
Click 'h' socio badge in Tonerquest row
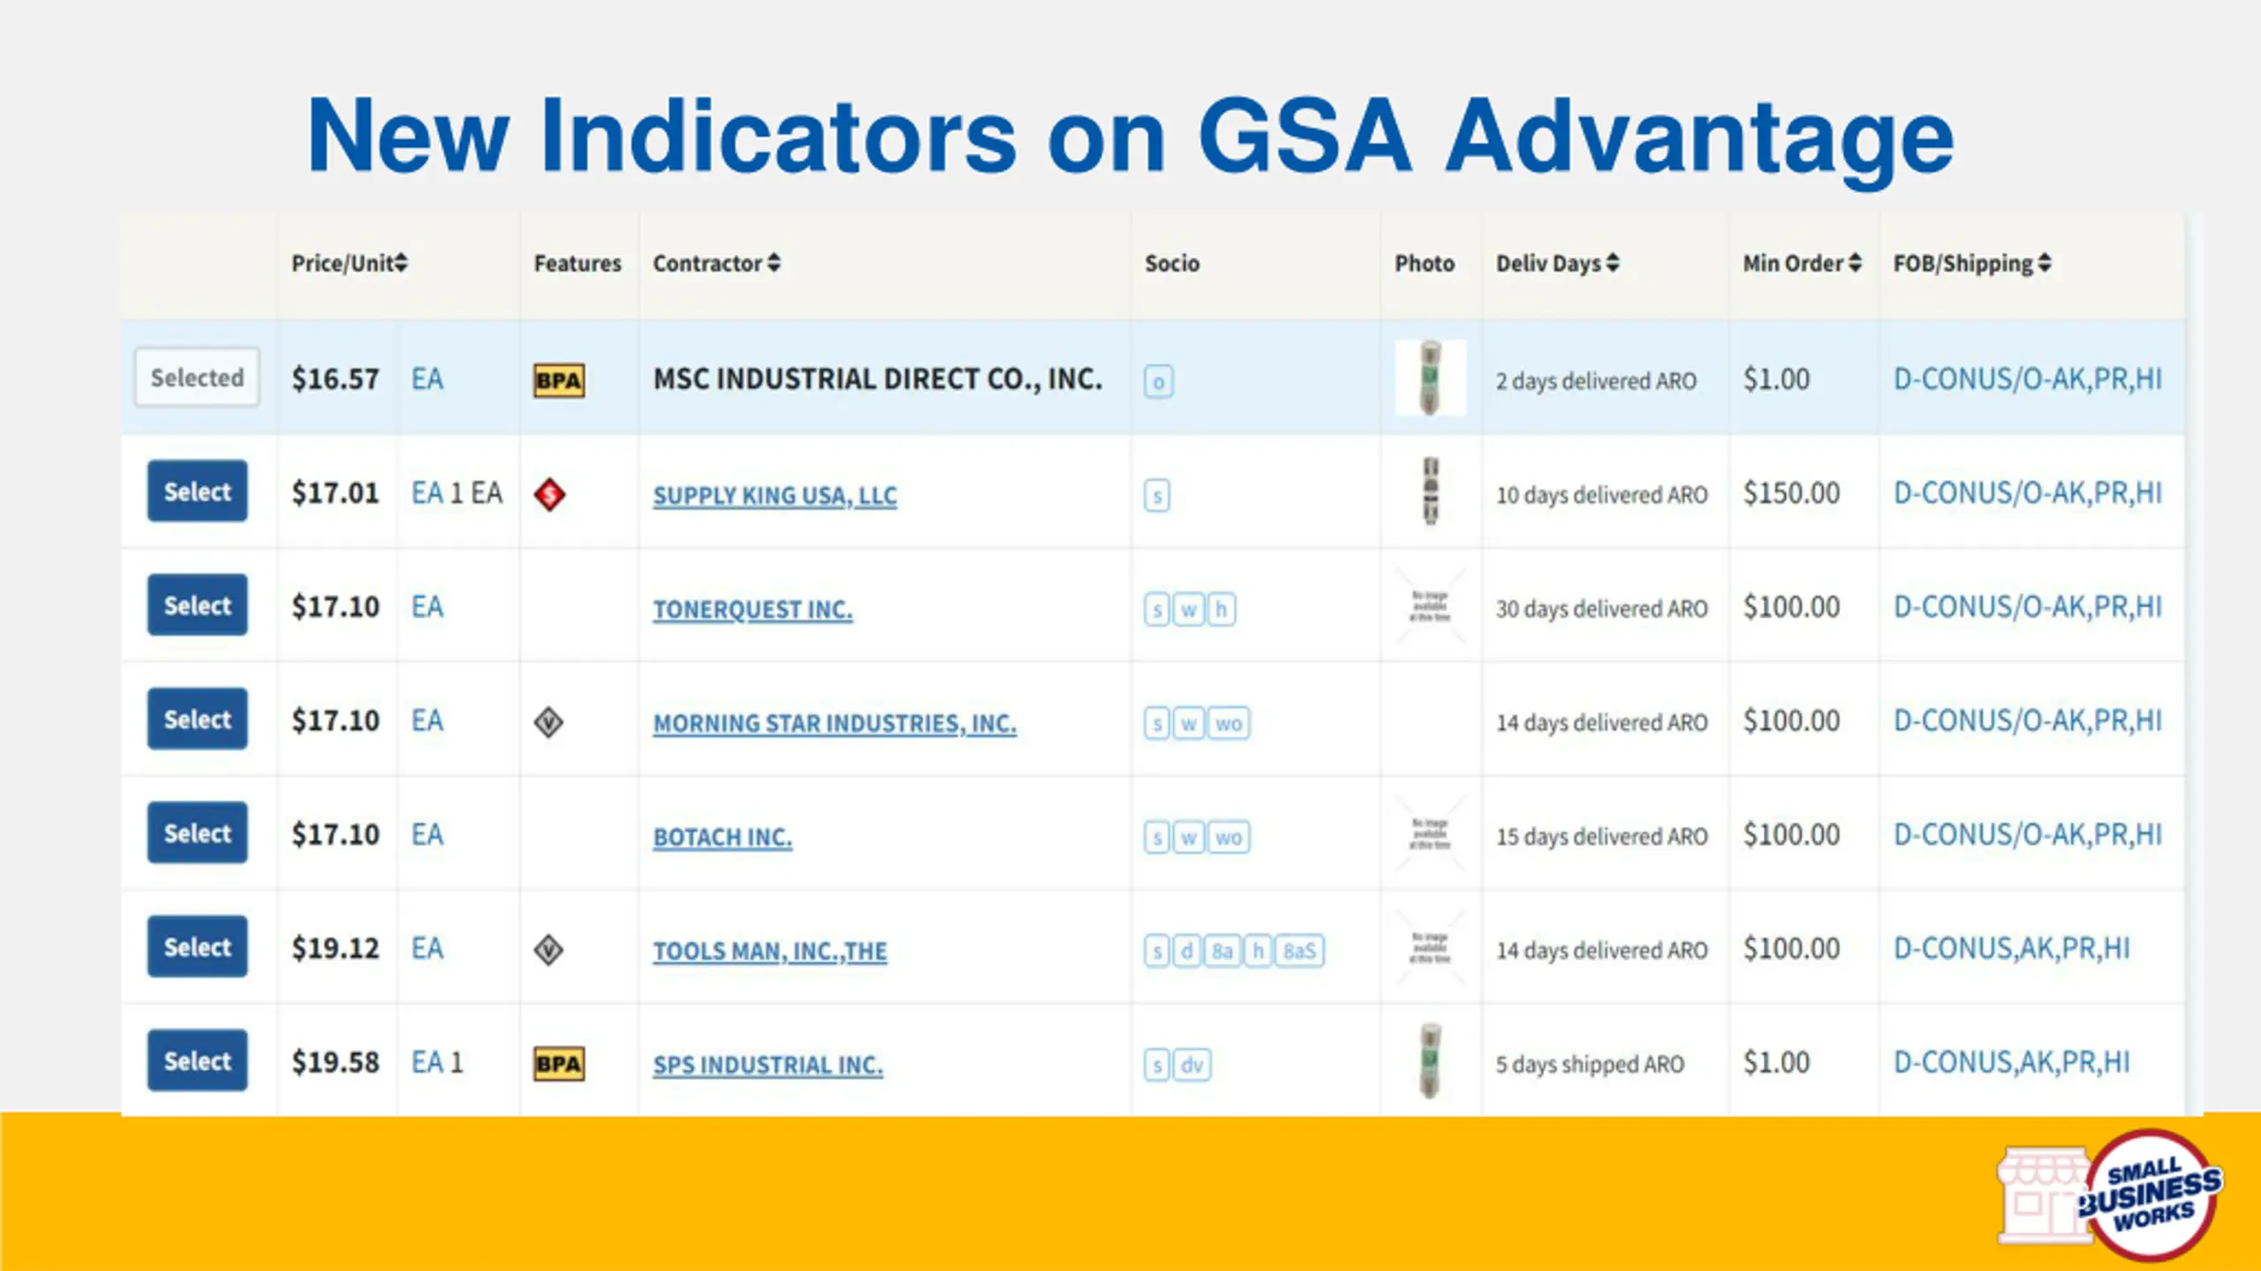1221,610
